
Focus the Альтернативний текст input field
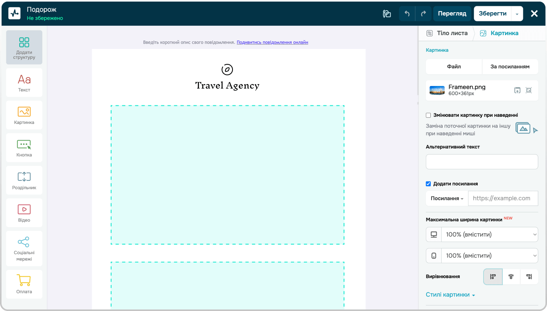(482, 162)
